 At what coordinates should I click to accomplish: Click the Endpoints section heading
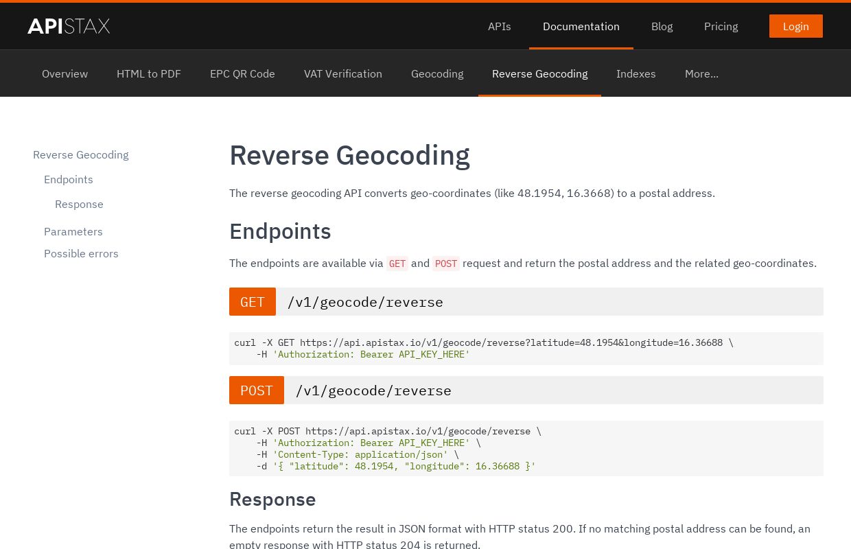click(280, 231)
